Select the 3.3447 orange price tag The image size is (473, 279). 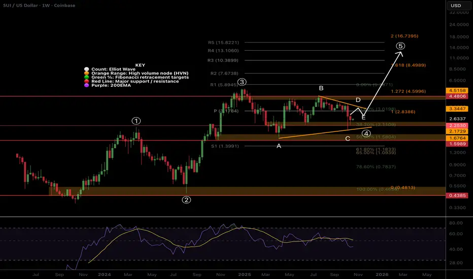(x=457, y=109)
